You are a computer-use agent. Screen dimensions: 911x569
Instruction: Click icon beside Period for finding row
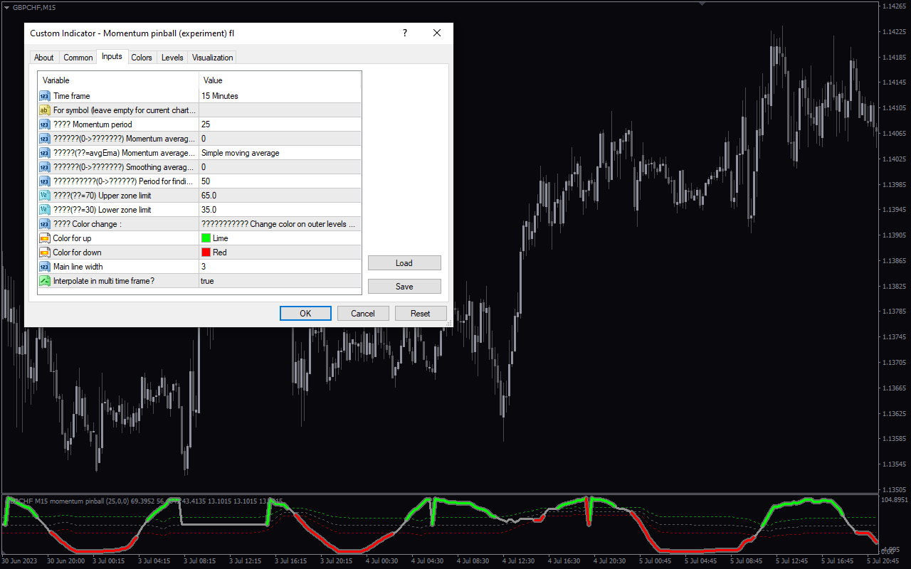pos(45,181)
